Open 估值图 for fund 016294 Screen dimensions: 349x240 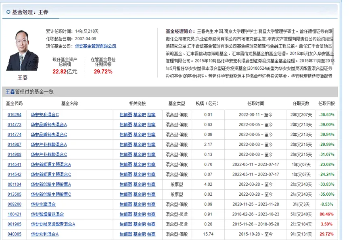(x=126, y=115)
